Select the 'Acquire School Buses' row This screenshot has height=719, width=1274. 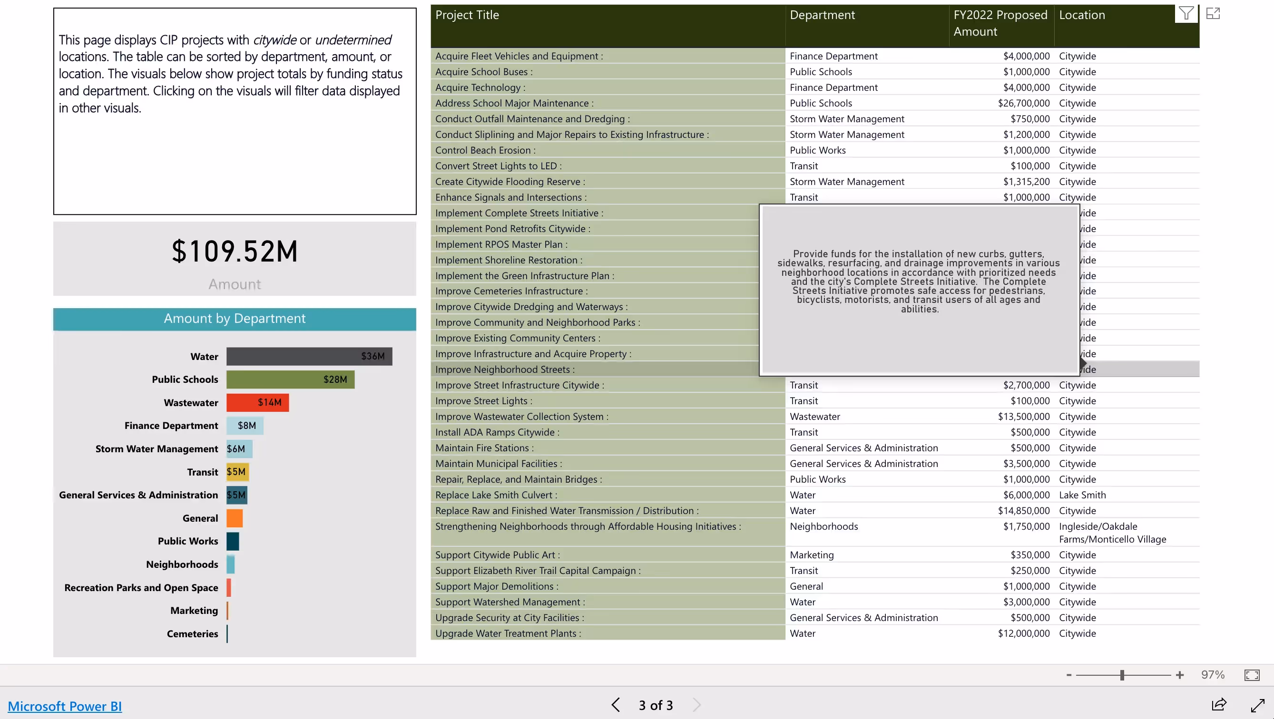(x=814, y=72)
